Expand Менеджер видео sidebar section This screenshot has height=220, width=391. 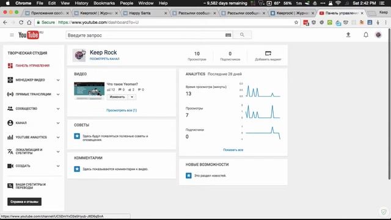pyautogui.click(x=58, y=80)
